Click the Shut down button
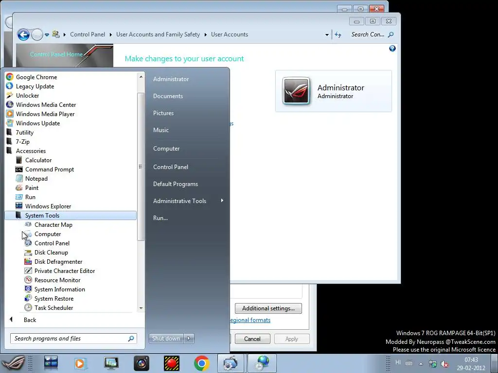Viewport: 498px width, 373px height. click(166, 339)
